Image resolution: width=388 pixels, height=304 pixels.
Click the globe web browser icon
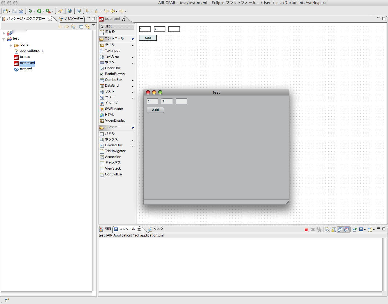tap(70, 11)
